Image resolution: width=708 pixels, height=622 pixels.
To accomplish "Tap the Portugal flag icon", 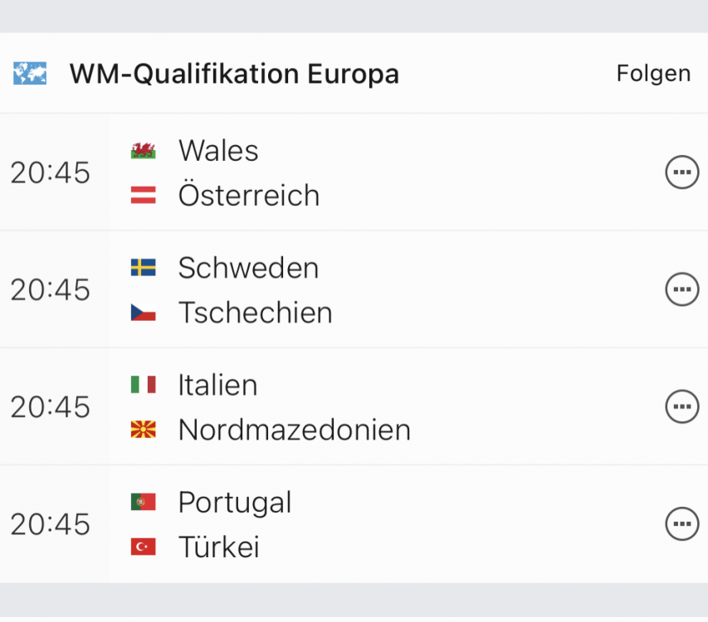I will (x=143, y=502).
